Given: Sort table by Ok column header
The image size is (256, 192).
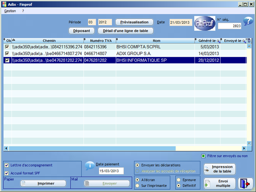Looking at the screenshot, I should point(7,41).
